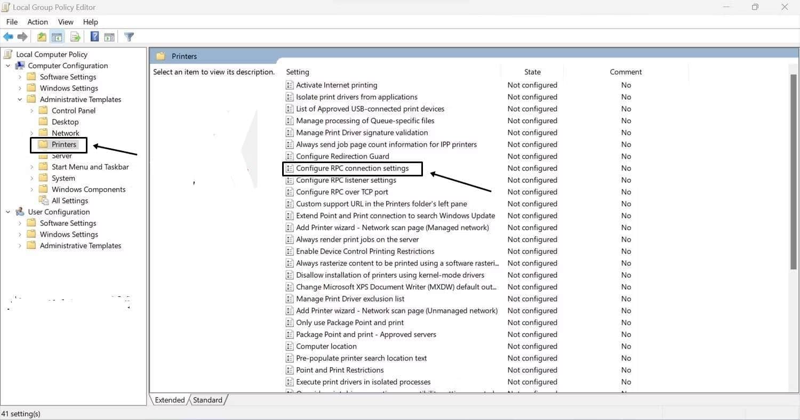Expand Start Menu and Taskbar folder chevron

tap(32, 167)
